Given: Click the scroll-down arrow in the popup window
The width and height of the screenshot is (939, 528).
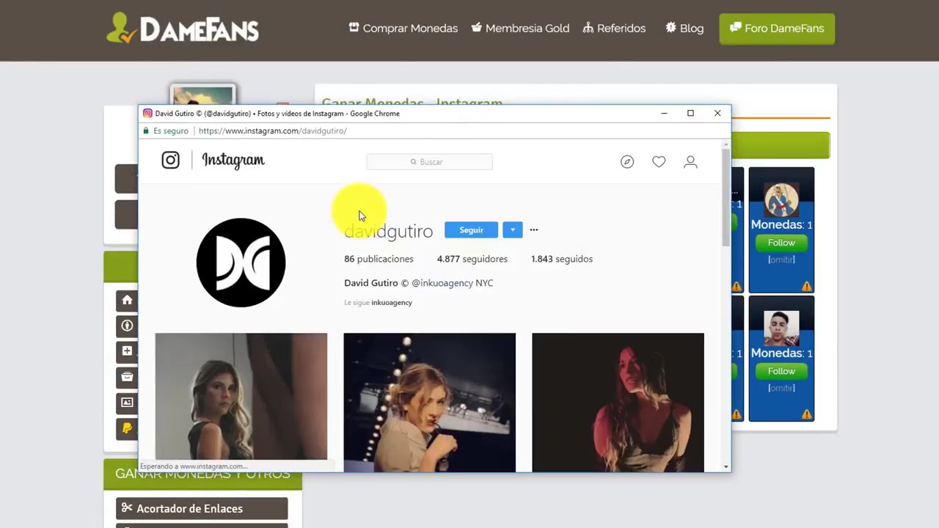Looking at the screenshot, I should [x=726, y=466].
